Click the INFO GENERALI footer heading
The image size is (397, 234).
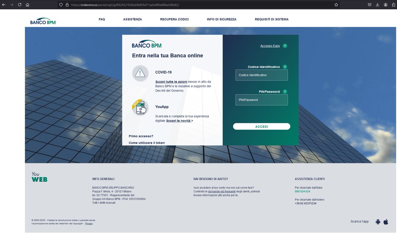click(x=103, y=179)
